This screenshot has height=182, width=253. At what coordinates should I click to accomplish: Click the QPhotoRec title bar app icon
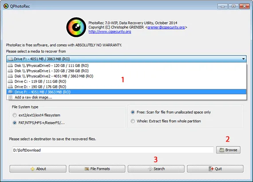pos(6,6)
